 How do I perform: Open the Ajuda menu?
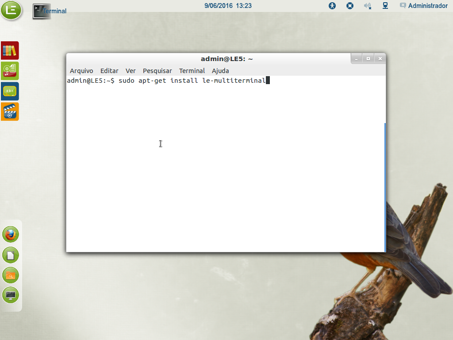point(220,71)
